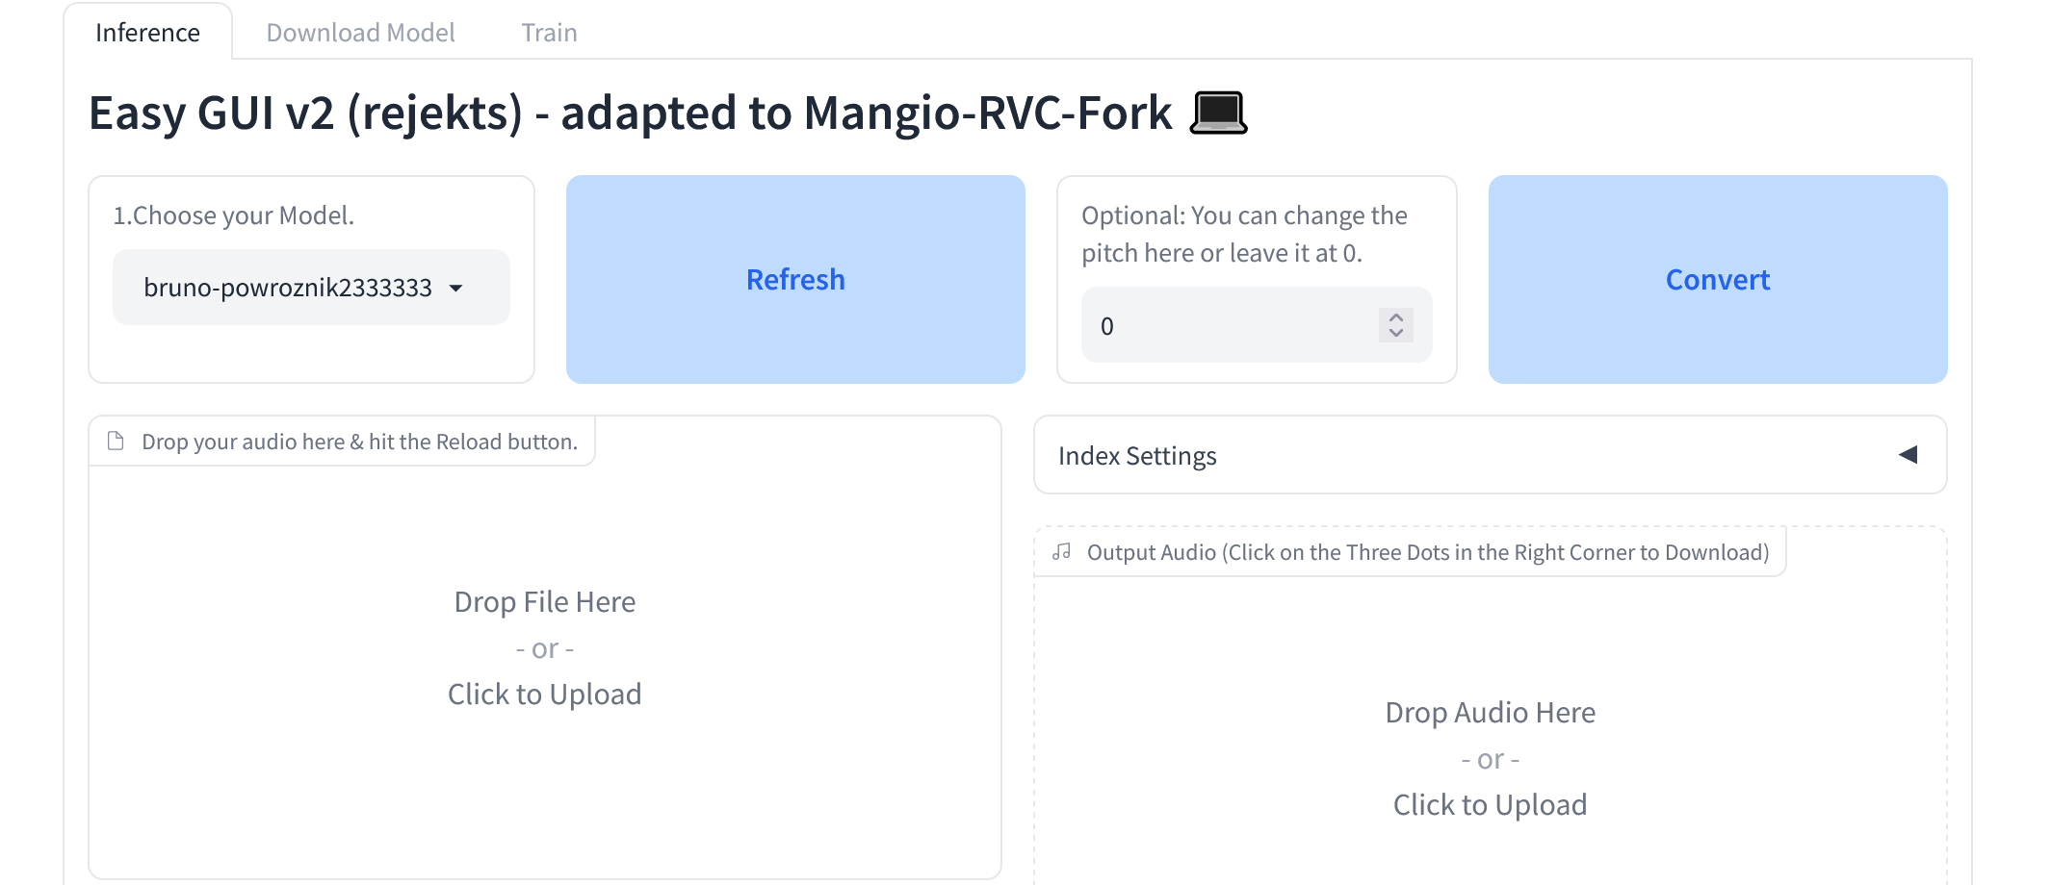Viewport: 2051px width, 885px height.
Task: Click the dropdown arrow beside bruno-powroznik2333333
Action: (456, 289)
